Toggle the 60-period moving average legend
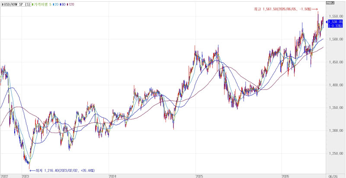The width and height of the screenshot is (346, 178). coord(62,4)
